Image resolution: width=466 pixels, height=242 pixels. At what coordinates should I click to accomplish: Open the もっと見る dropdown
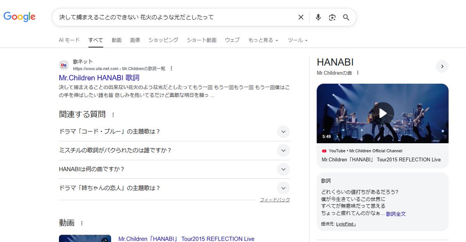(263, 40)
